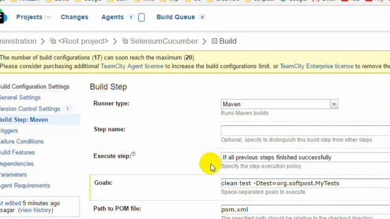Open the SeleniumCucumber breadcrumb
Screen dimensions: 390x219
pyautogui.click(x=164, y=41)
